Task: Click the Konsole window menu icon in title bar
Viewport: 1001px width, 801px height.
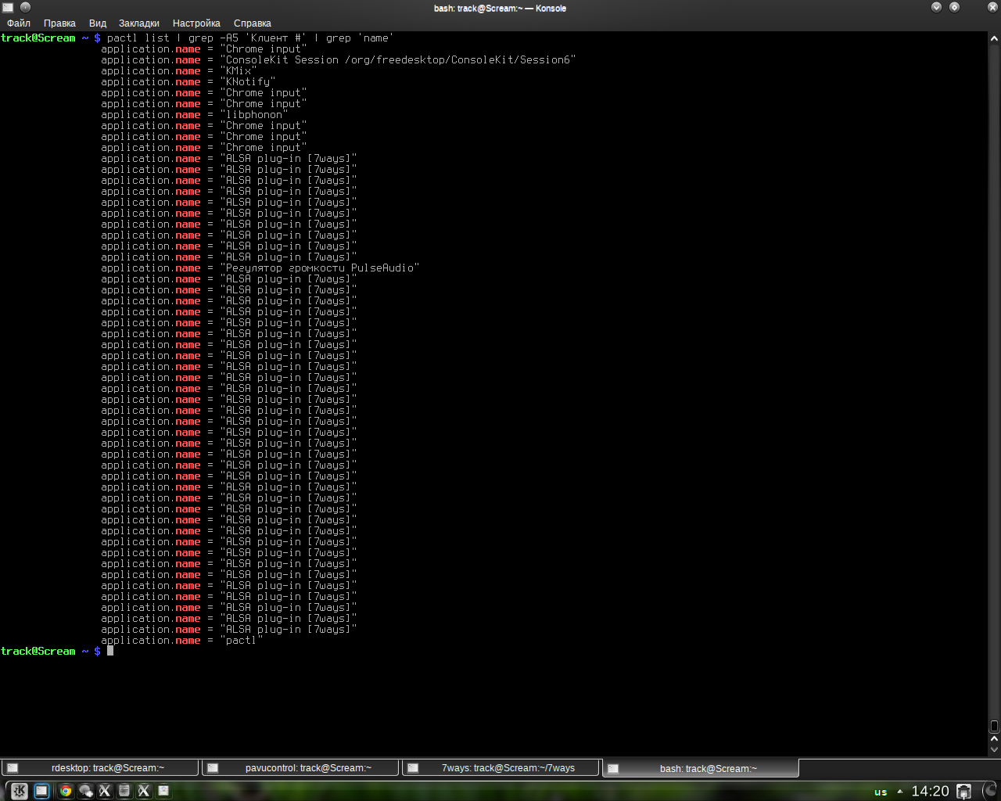Action: (x=8, y=8)
